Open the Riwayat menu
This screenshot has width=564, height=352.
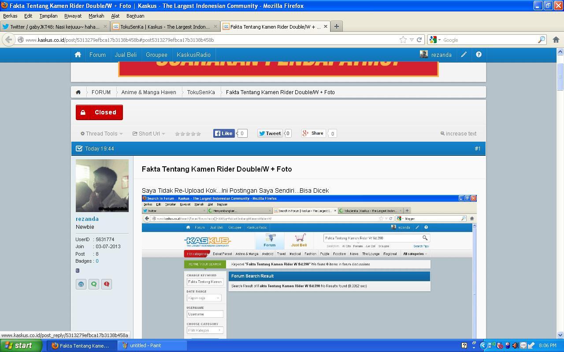coord(73,16)
